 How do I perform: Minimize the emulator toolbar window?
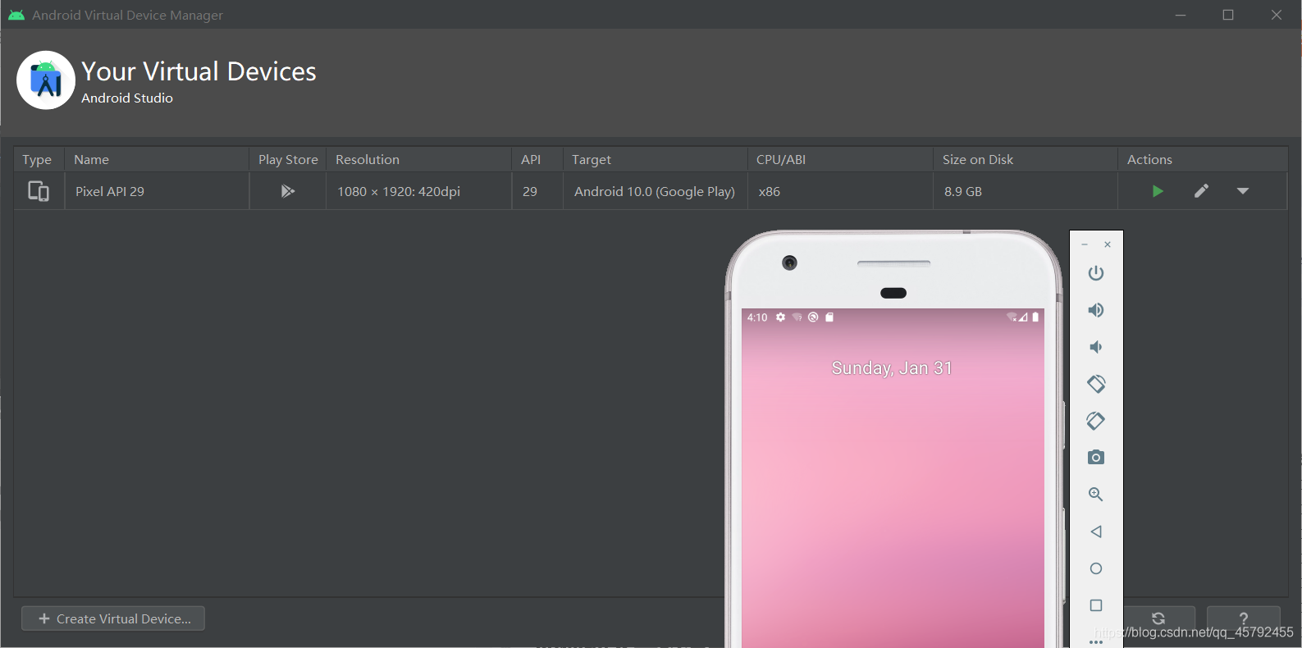pos(1085,244)
